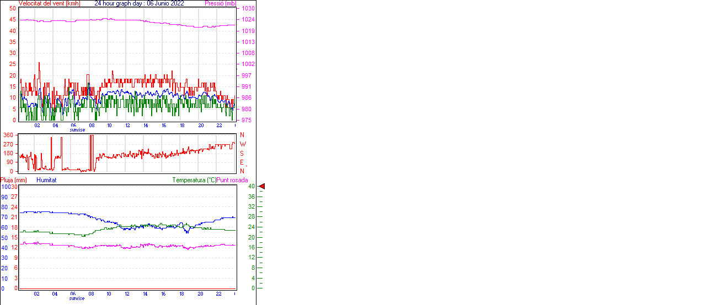The image size is (706, 305).
Task: Click the 'Pluja (mm)' legend label
Action: (x=14, y=180)
